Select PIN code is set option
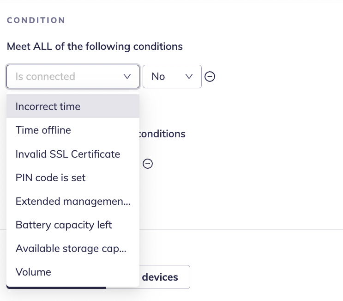This screenshot has width=343, height=301. [x=51, y=178]
